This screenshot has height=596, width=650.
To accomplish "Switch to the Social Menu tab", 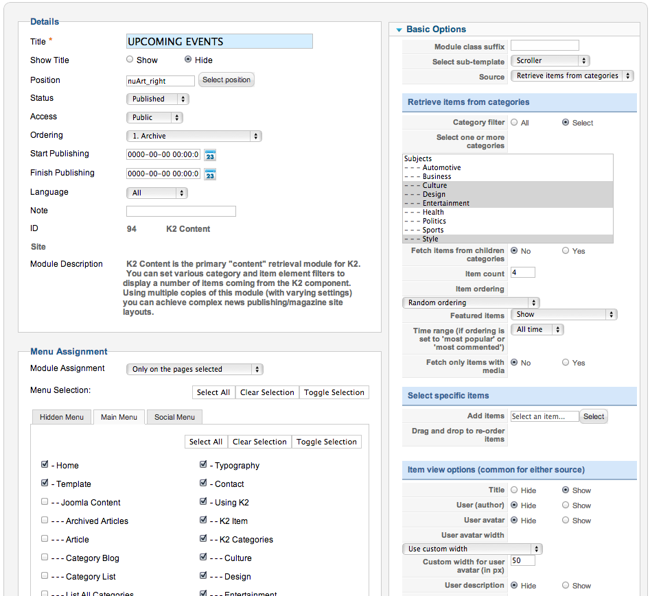I will pyautogui.click(x=174, y=417).
